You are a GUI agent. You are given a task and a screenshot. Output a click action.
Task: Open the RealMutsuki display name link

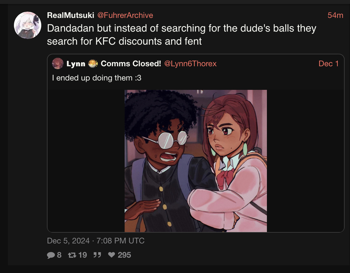71,15
